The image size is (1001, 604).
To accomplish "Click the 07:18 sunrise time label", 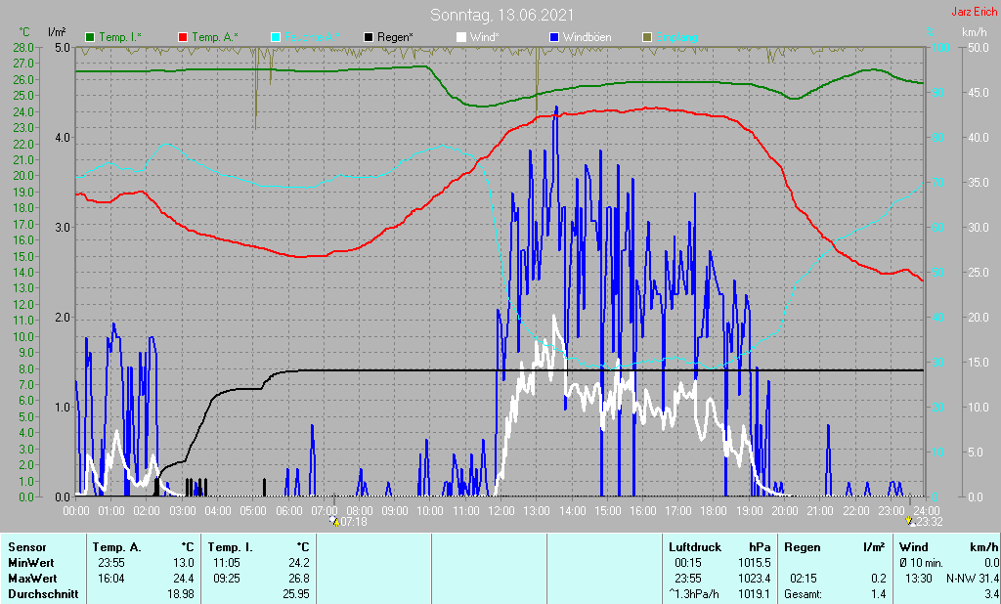I will click(x=354, y=522).
